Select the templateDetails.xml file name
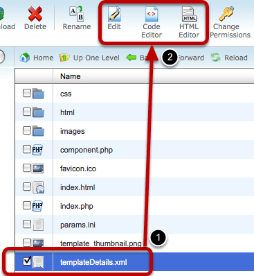 coord(93,262)
